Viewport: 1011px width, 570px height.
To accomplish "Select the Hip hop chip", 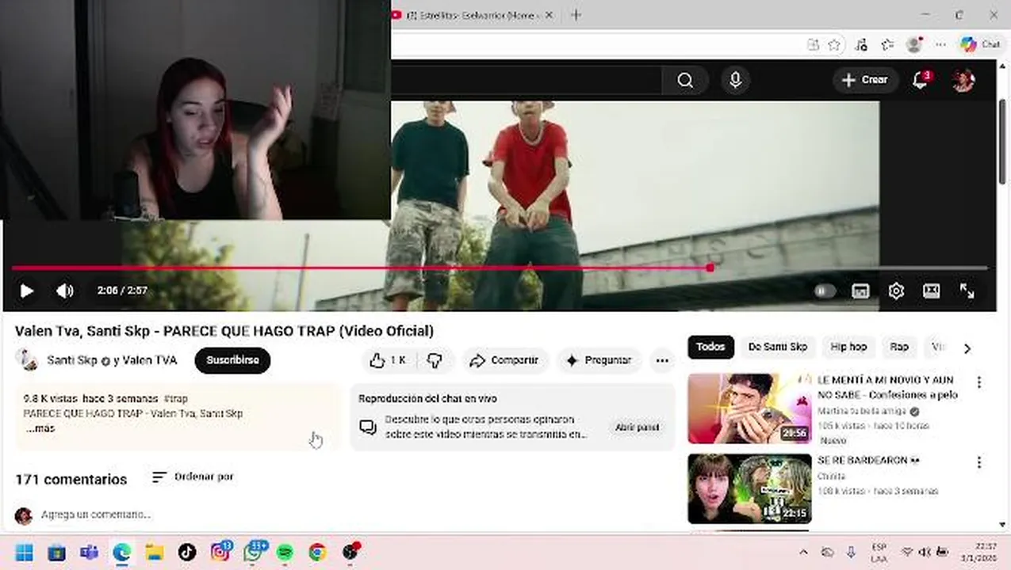I will [848, 347].
